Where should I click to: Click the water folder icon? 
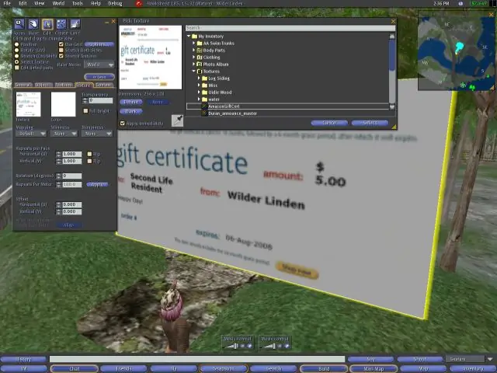(x=205, y=99)
